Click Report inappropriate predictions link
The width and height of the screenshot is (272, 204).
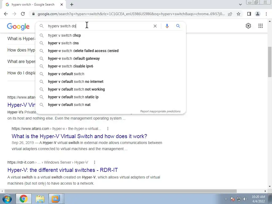coord(160,111)
